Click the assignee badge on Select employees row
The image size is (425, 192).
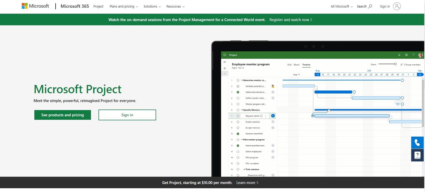(273, 151)
